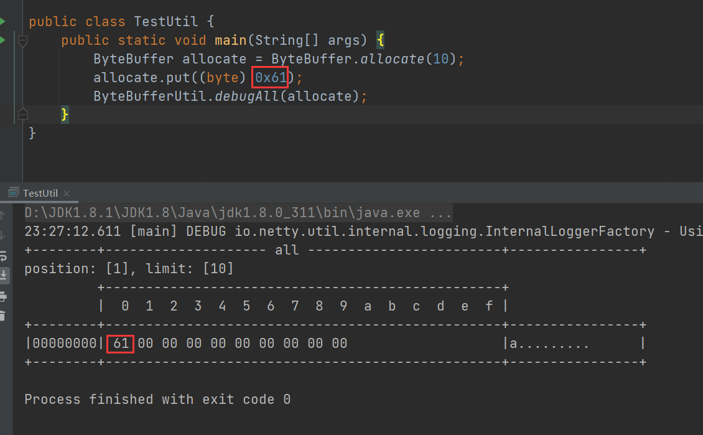Click the highlighted 61 byte in output

point(121,344)
